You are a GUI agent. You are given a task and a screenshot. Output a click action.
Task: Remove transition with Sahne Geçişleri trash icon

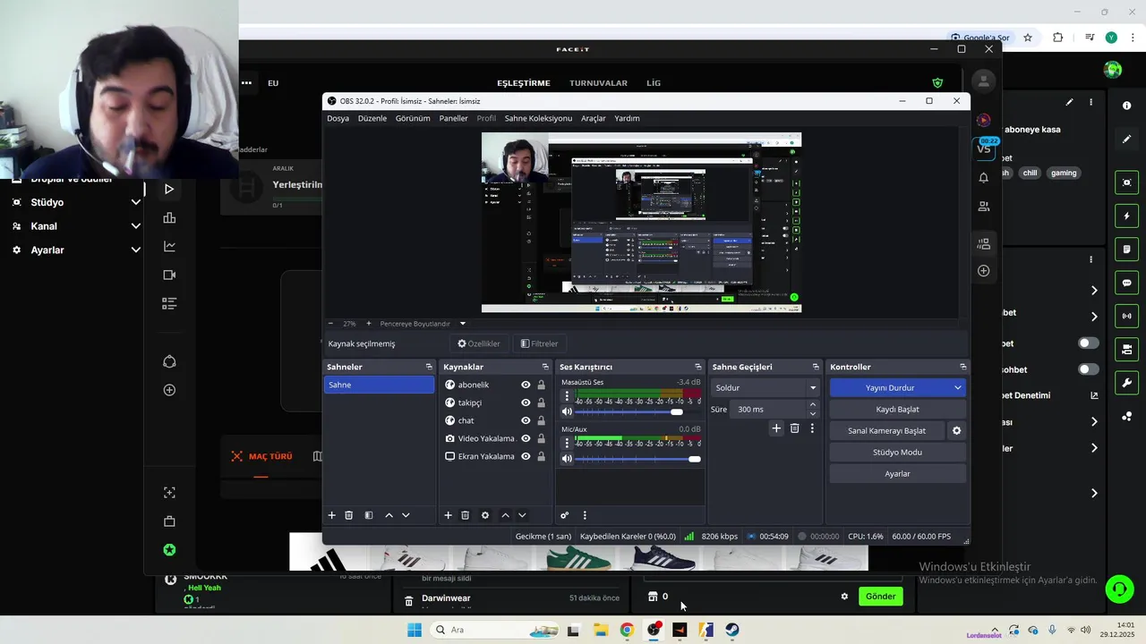coord(794,428)
